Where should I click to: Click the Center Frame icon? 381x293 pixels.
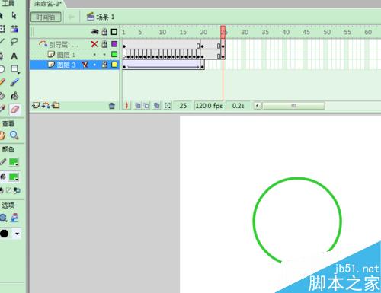[x=126, y=106]
